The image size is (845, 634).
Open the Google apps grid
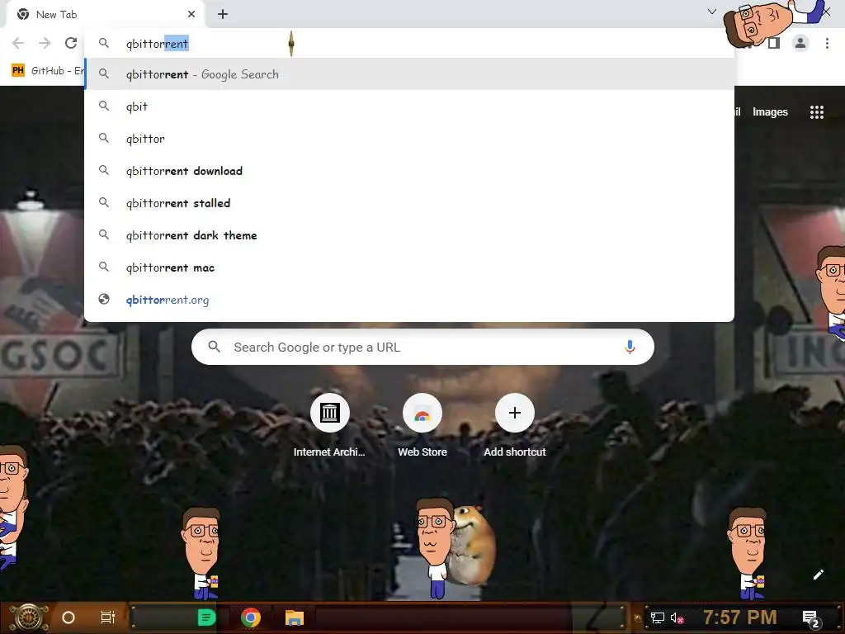(x=816, y=112)
